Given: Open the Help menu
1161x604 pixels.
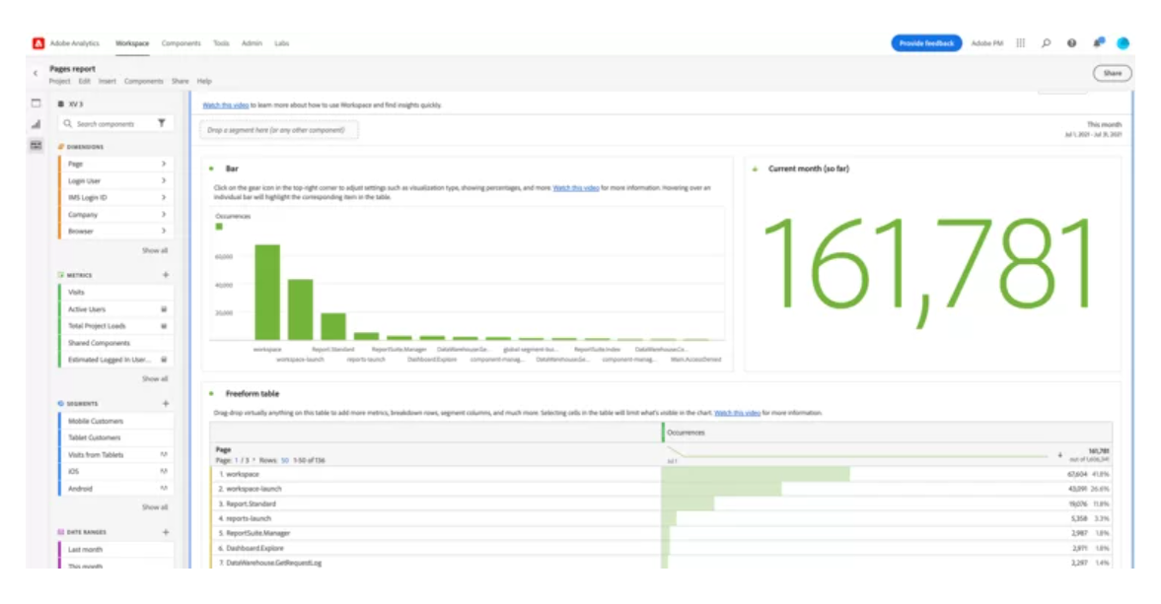Looking at the screenshot, I should [204, 82].
